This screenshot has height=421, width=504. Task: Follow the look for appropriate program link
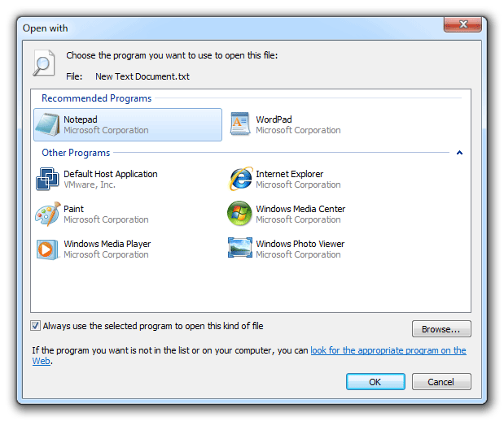388,350
